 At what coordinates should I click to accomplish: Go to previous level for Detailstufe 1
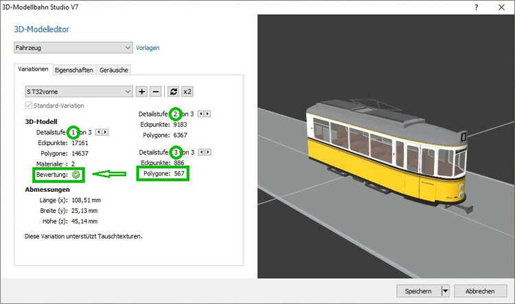98,132
